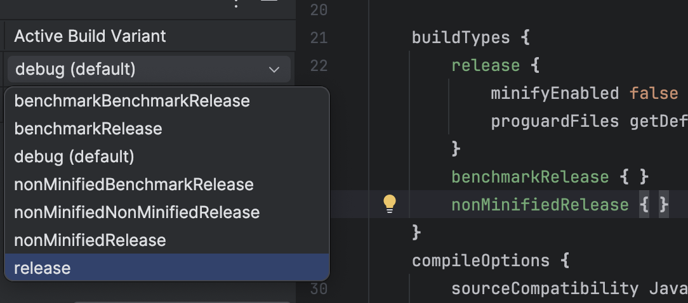Click line number 22 in the gutter

(x=319, y=66)
